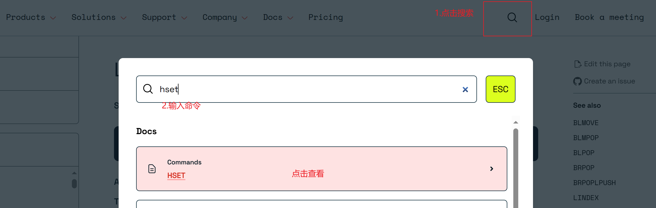Screen dimensions: 656x208
Task: Open the Support menu
Action: pyautogui.click(x=159, y=17)
